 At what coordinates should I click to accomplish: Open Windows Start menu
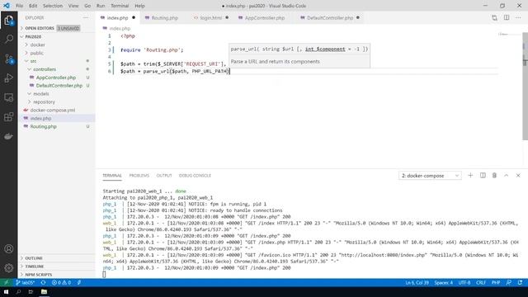[6, 291]
